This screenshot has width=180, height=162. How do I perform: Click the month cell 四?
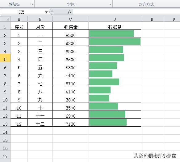[x=40, y=58]
